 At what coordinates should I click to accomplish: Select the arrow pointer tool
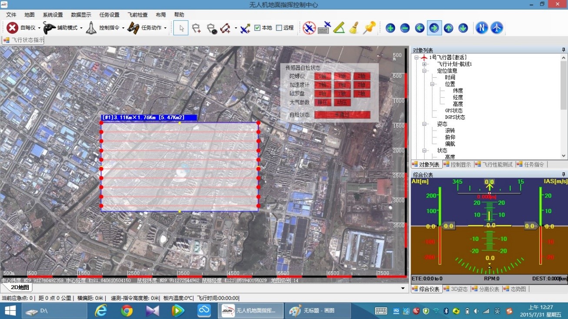point(181,28)
